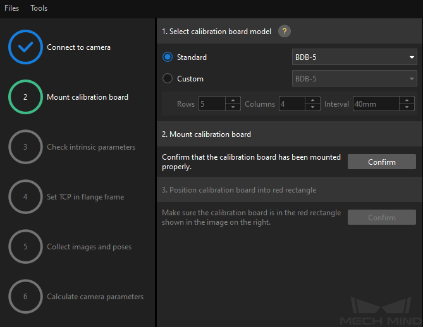423x327 pixels.
Task: Click the Interval 40mm input field
Action: (x=376, y=104)
